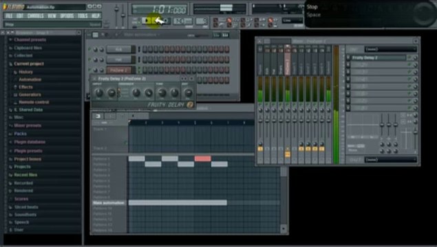Toggle first step of Kick channel
Screen dimensions: 437x247
point(145,49)
